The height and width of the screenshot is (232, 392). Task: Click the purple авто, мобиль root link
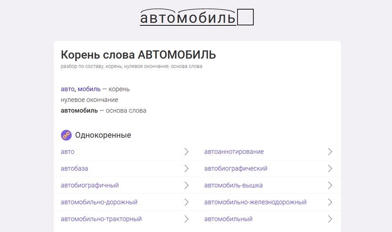click(81, 89)
